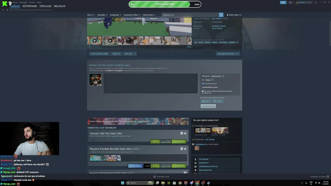This screenshot has height=186, width=331.
Task: Click into review text area
Action: click(151, 83)
